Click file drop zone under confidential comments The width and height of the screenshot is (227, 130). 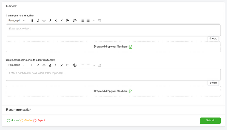click(113, 91)
